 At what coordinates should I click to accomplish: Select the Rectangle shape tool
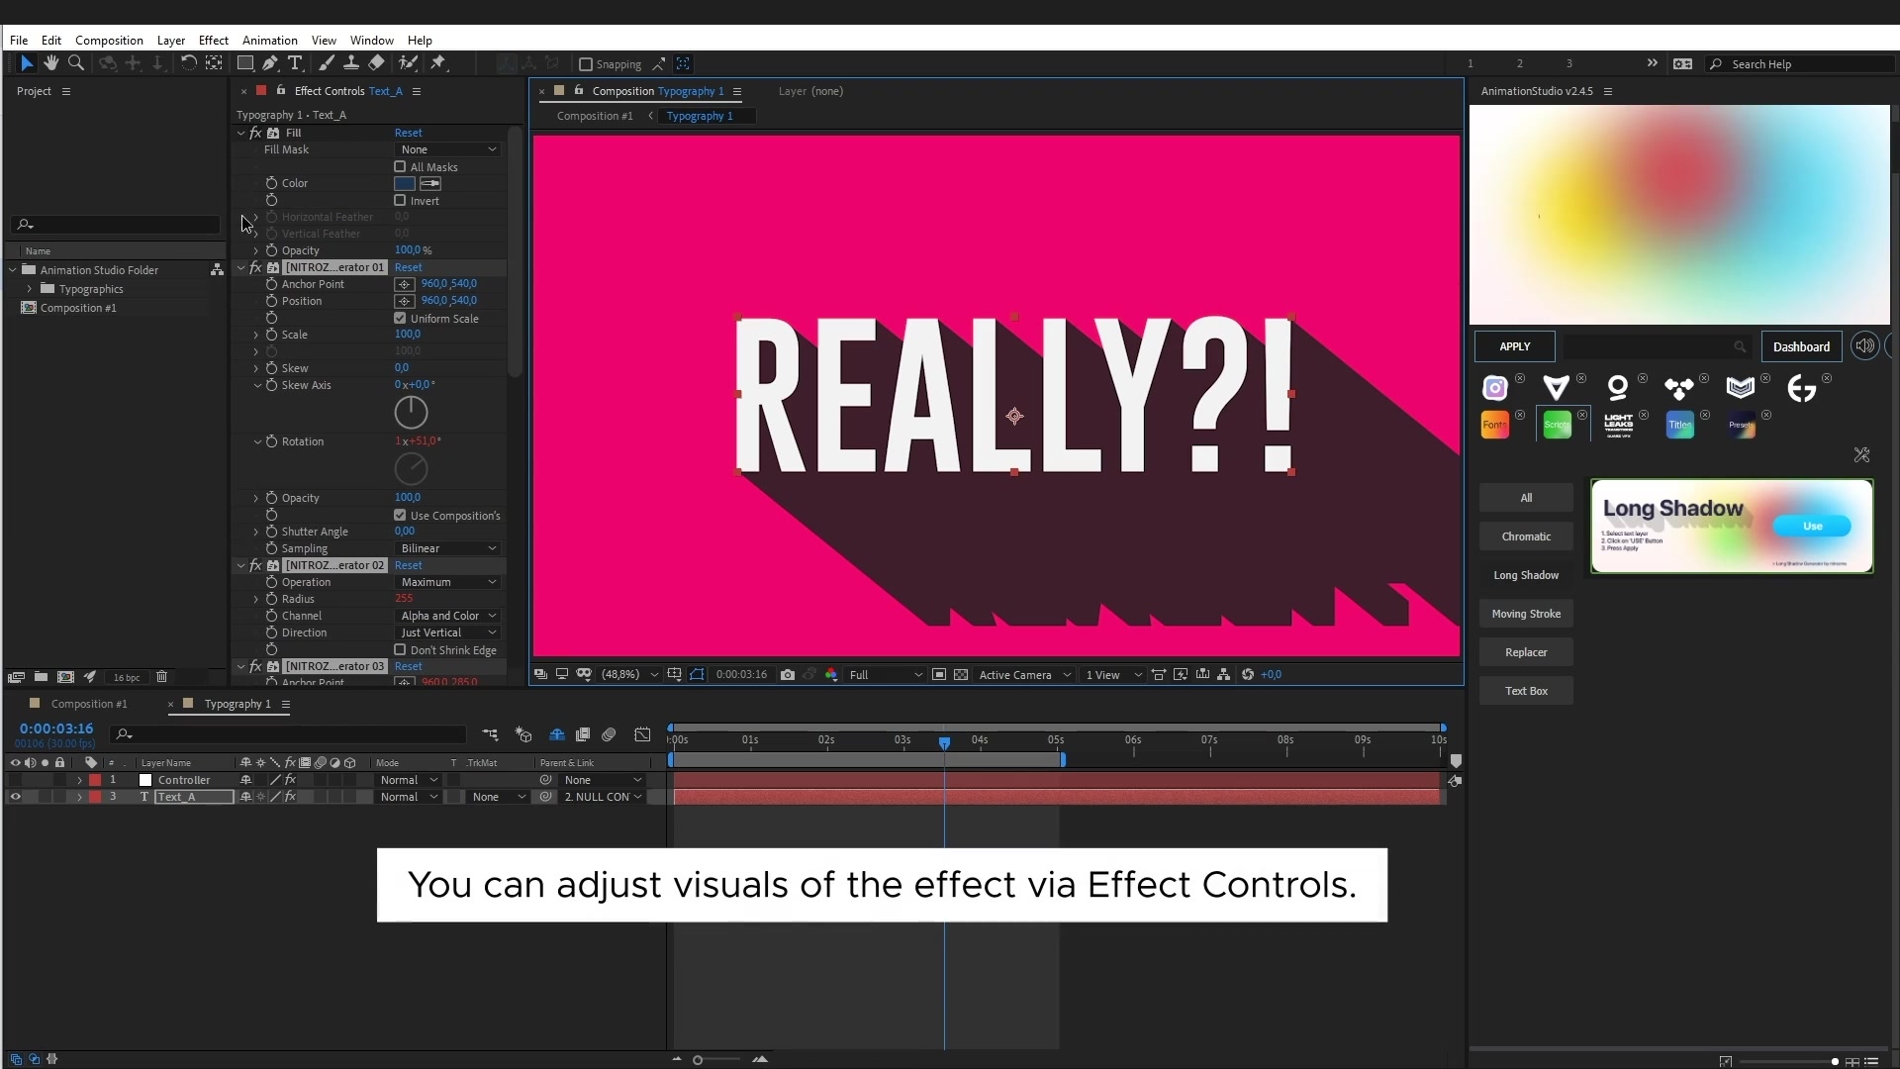tap(245, 63)
